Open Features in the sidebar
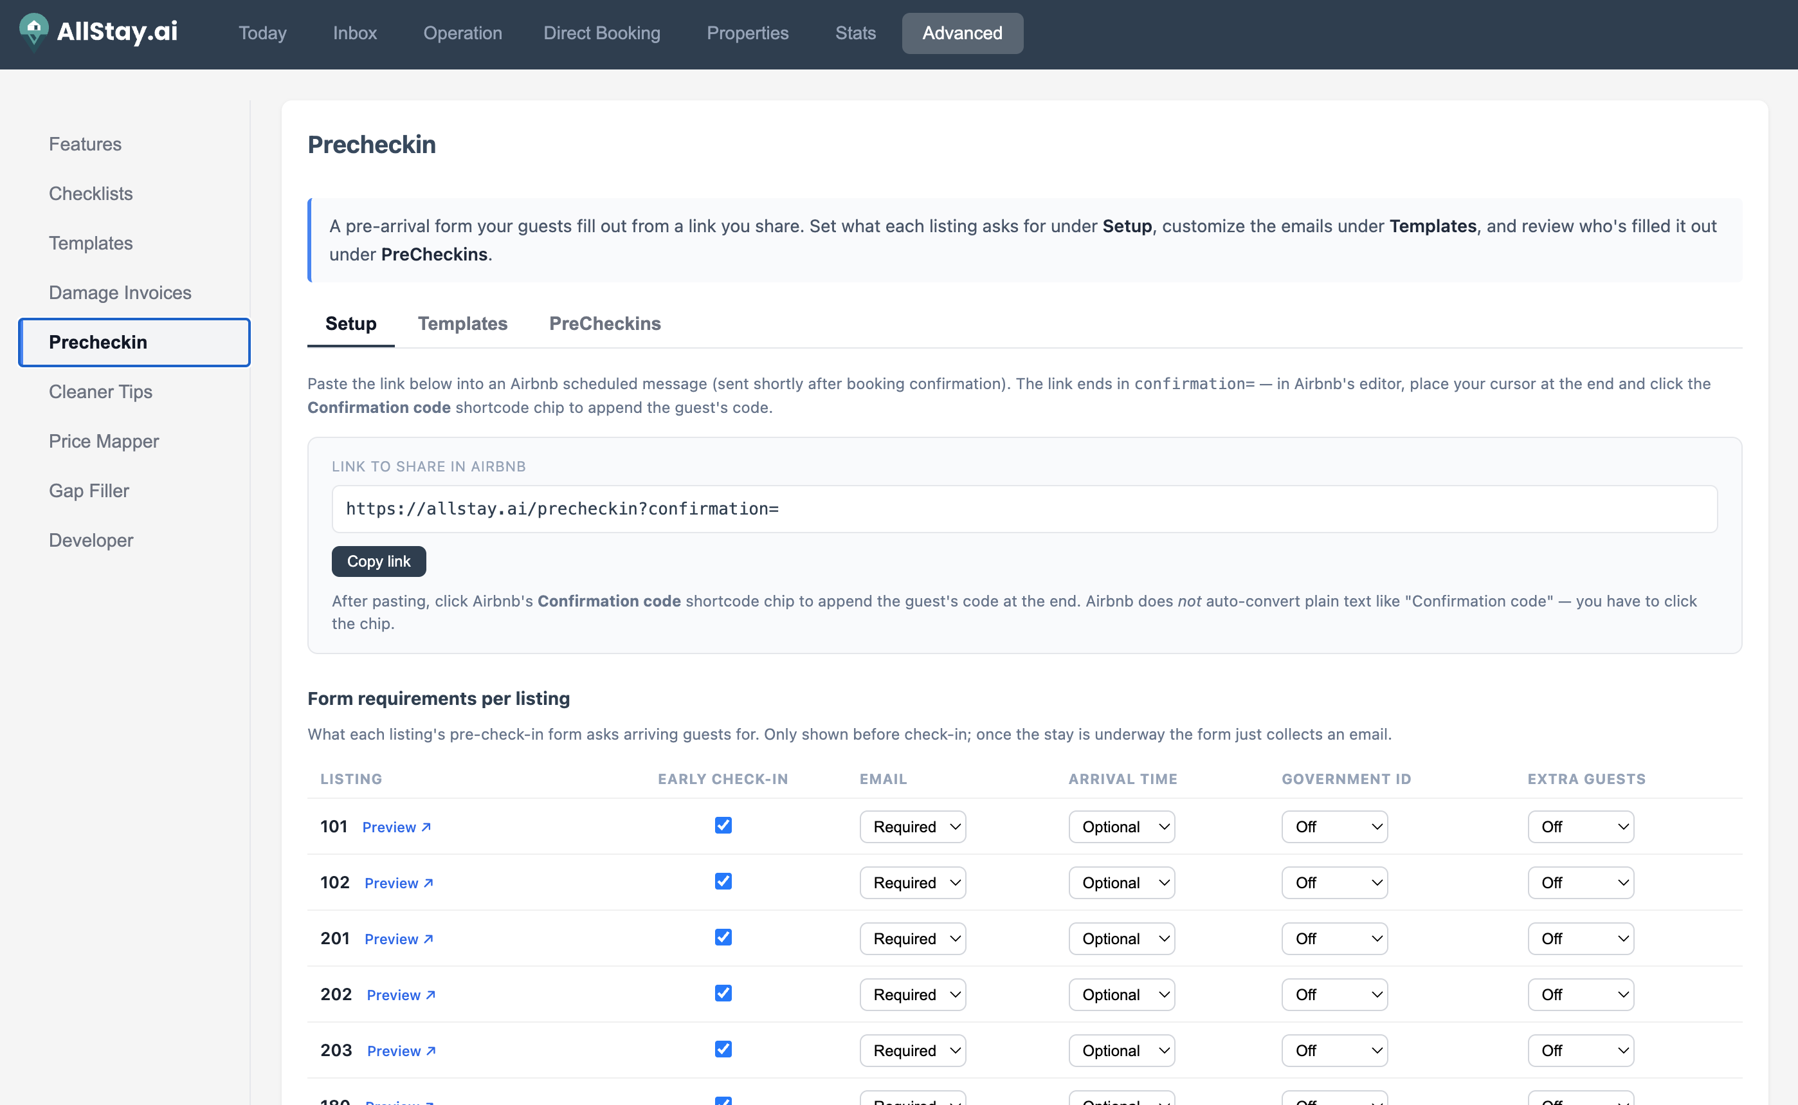Screen dimensions: 1798x1105 85,144
